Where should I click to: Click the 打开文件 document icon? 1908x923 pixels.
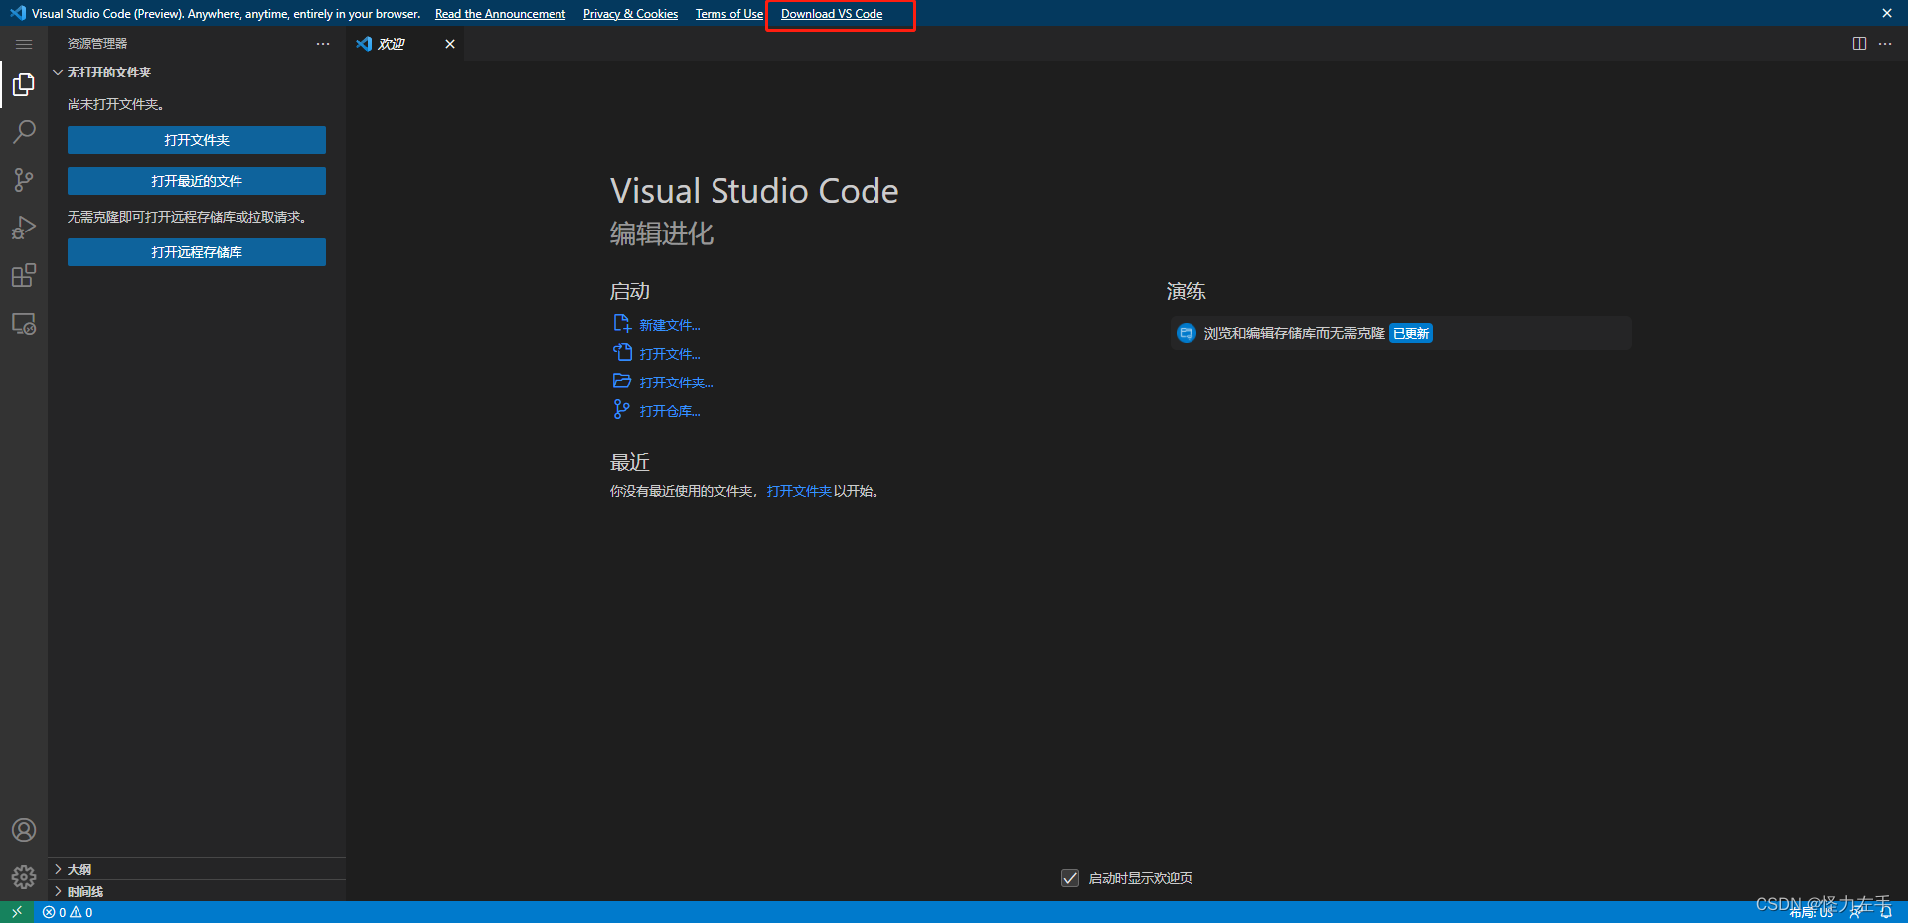622,353
